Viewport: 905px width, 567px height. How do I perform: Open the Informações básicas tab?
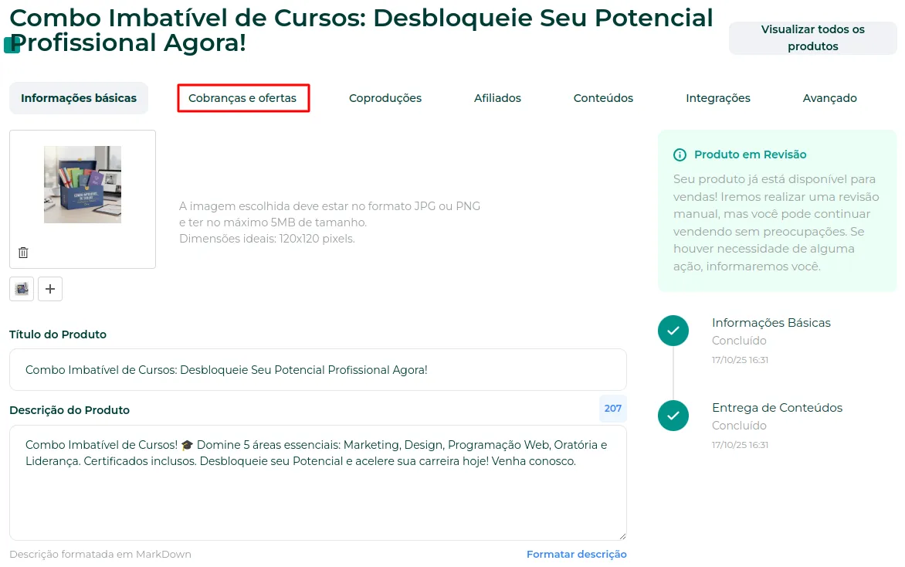tap(79, 98)
